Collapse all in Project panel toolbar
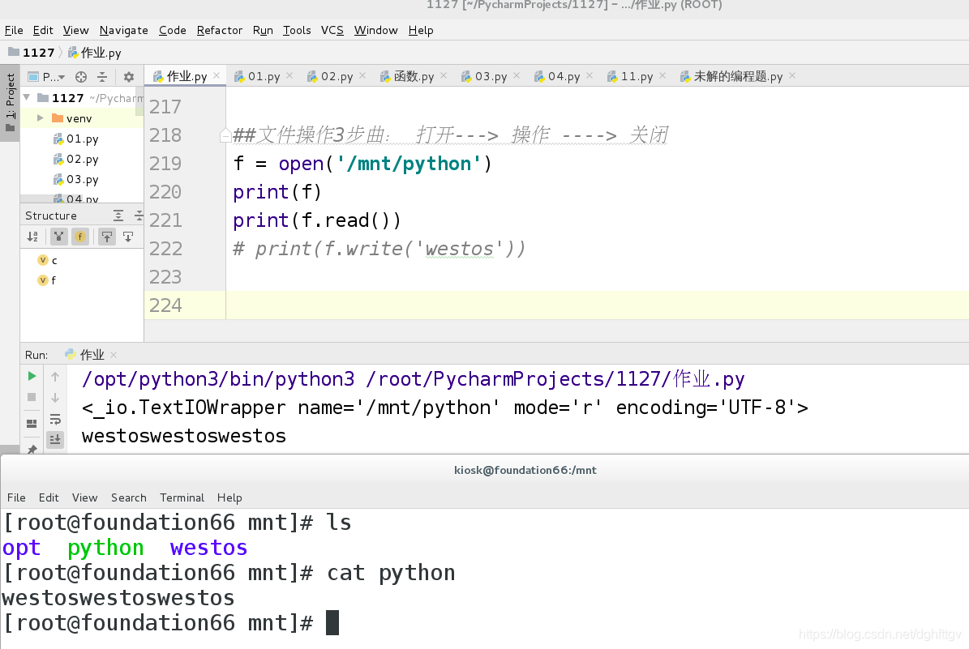 [102, 77]
